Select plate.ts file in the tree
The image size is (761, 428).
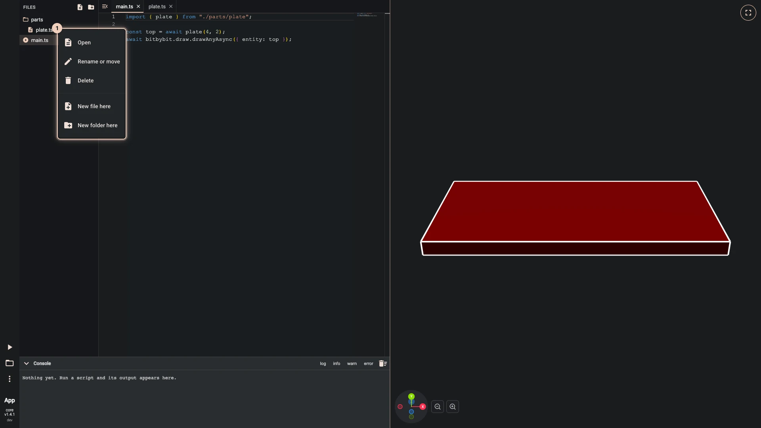coord(41,30)
